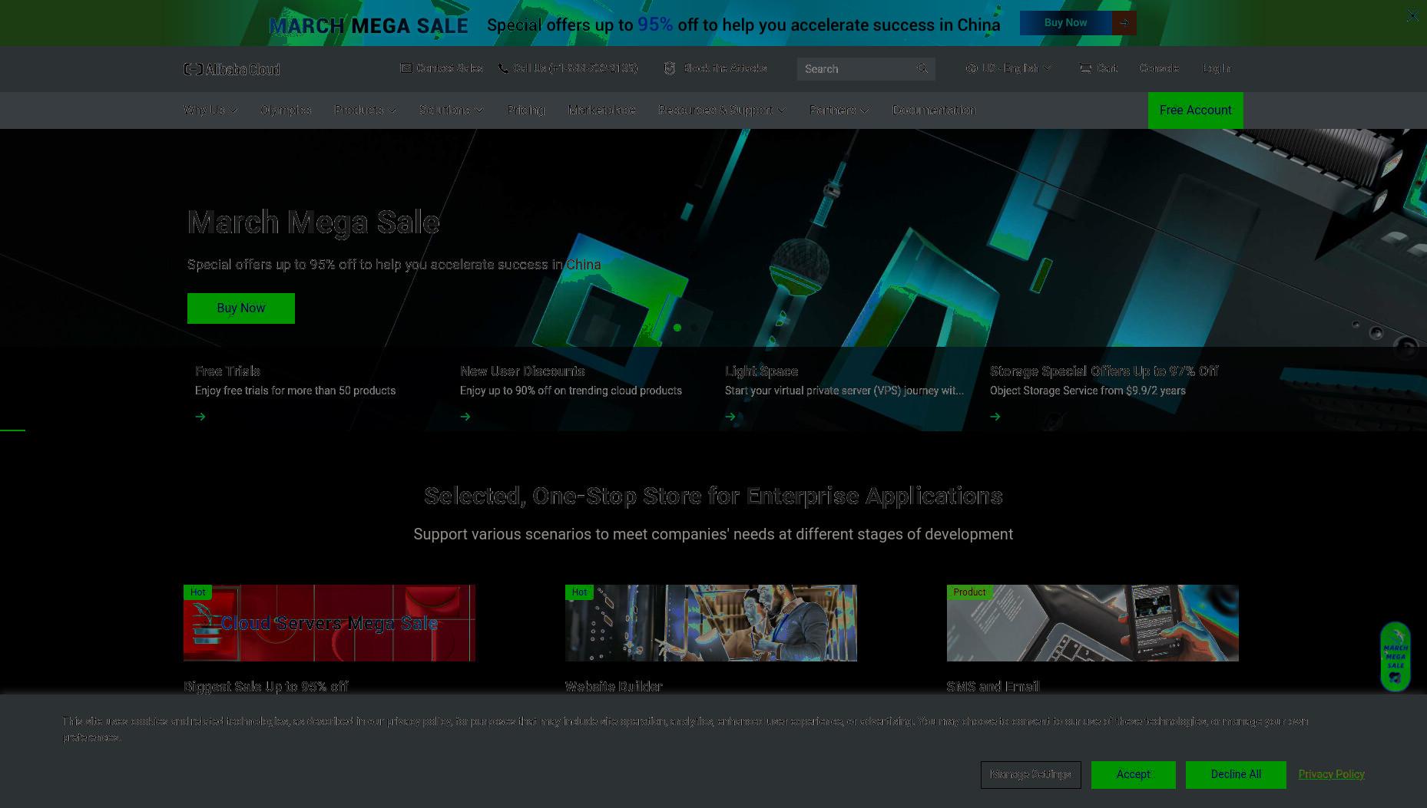1427x808 pixels.
Task: Click the March Mega Sale hero heading
Action: coord(313,223)
